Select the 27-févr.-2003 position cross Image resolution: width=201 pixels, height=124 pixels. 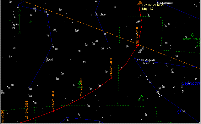coord(27,121)
